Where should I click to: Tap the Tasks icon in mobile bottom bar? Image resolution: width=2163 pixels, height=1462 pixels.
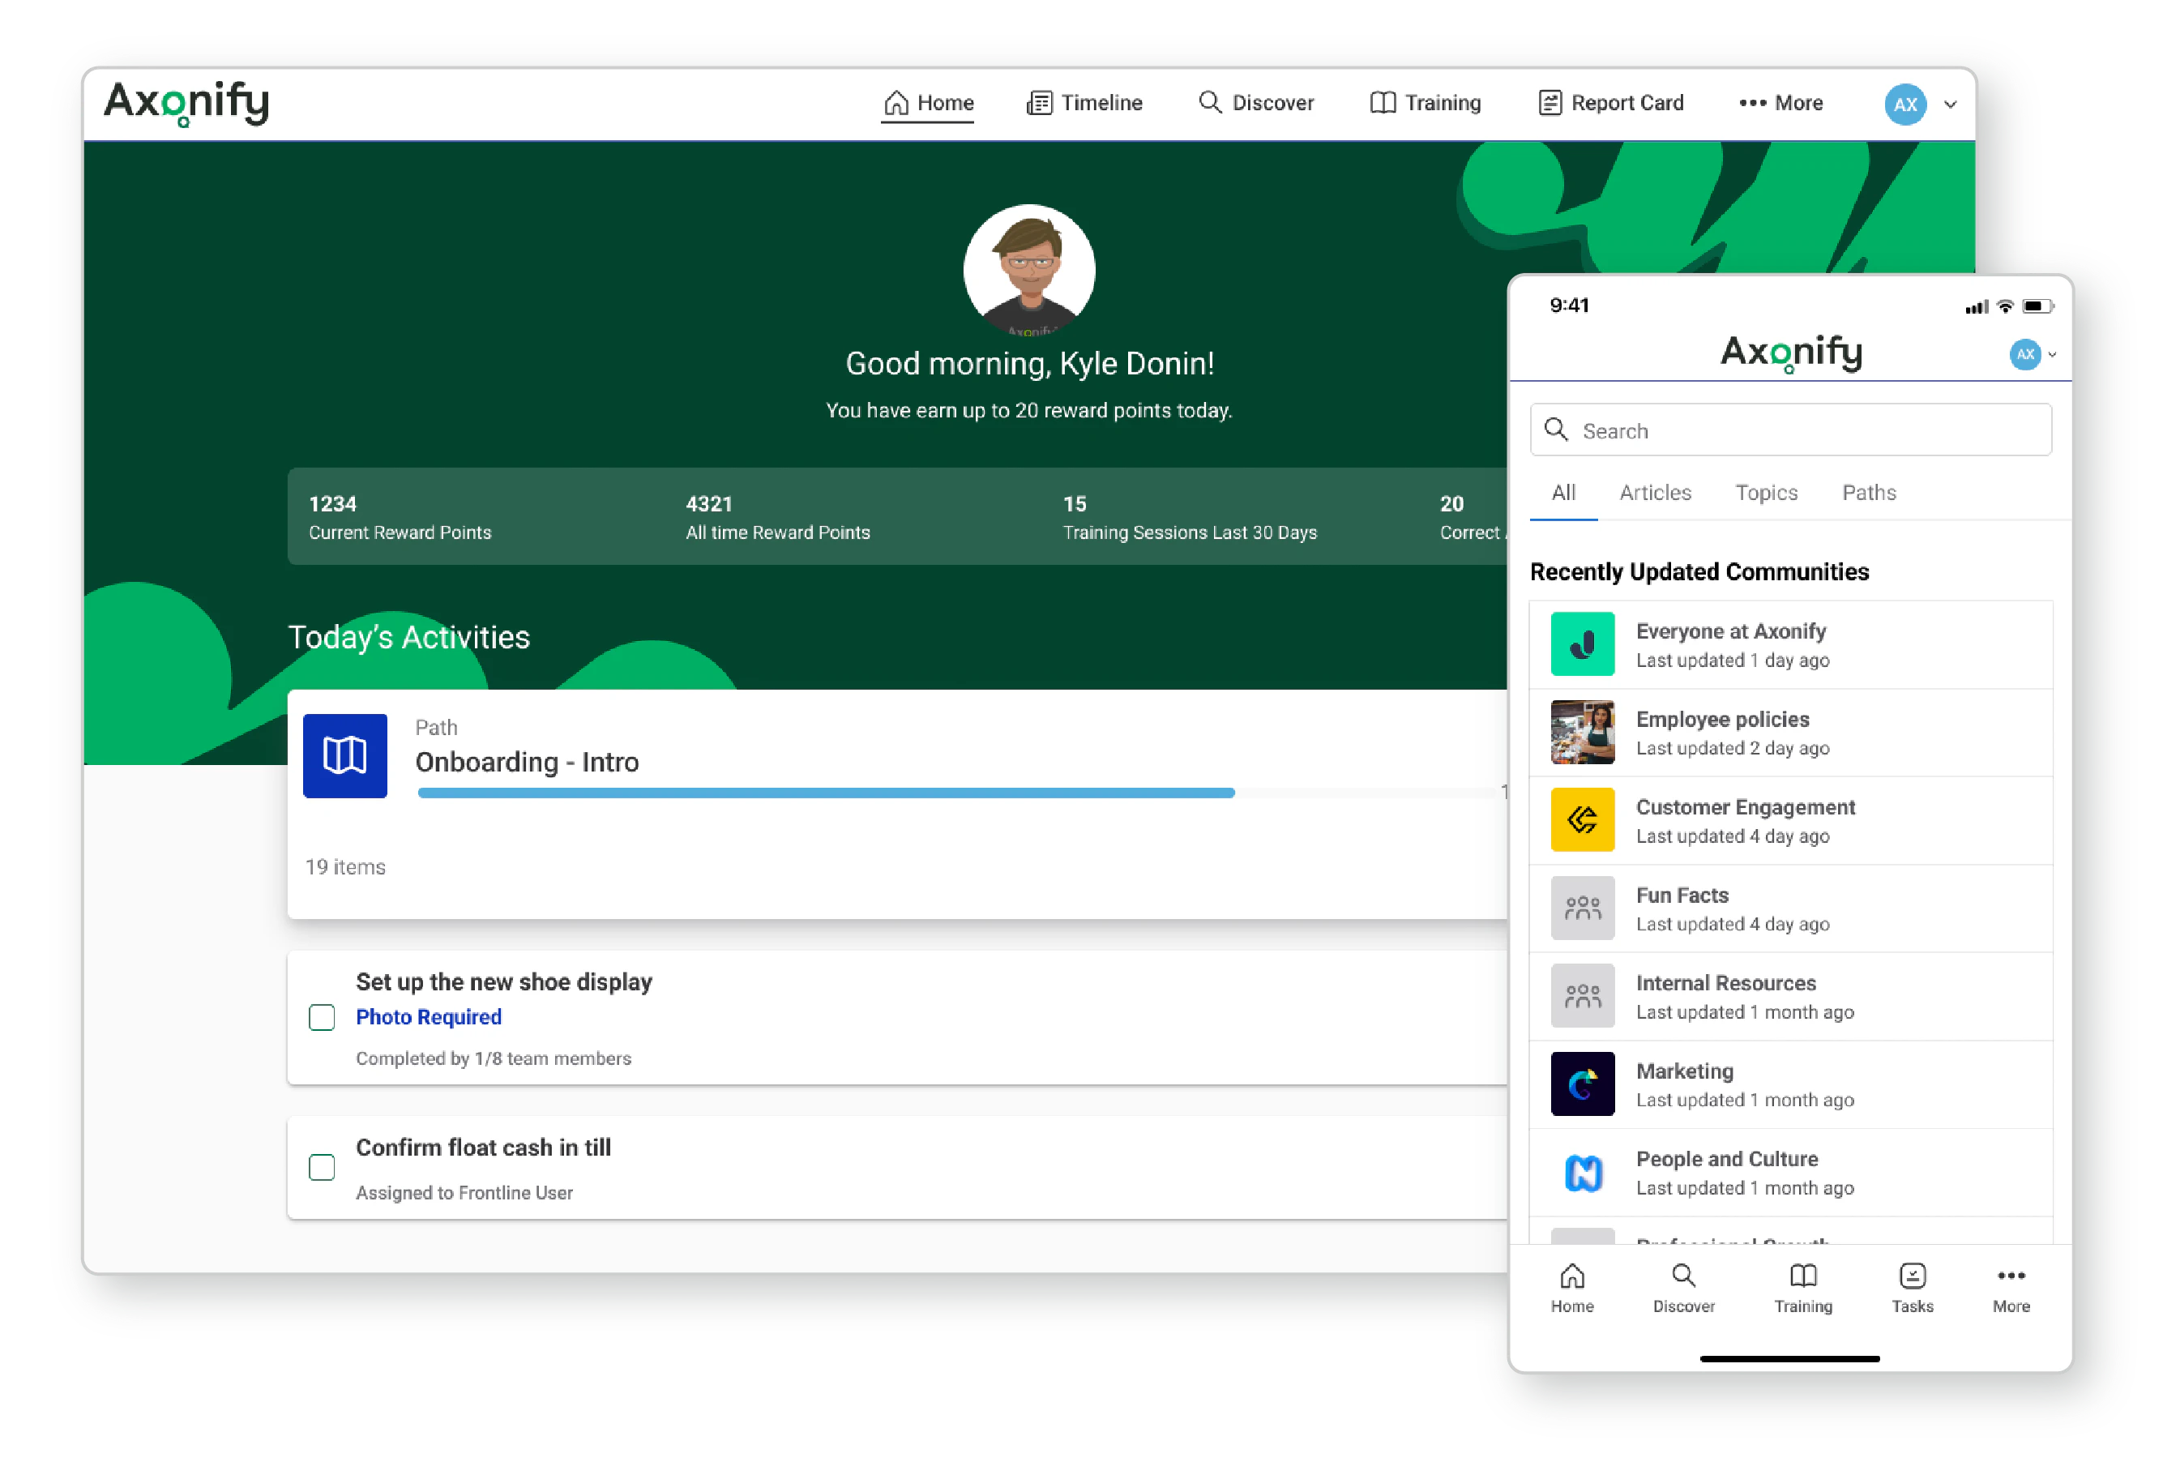pos(1913,1287)
